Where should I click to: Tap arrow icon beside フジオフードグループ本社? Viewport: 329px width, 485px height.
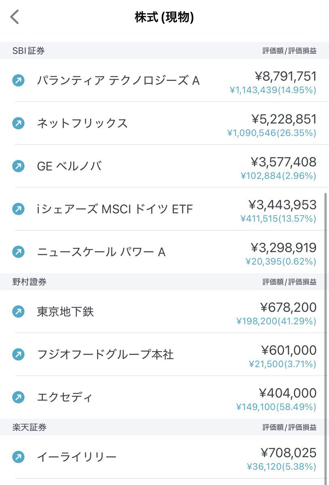[18, 354]
